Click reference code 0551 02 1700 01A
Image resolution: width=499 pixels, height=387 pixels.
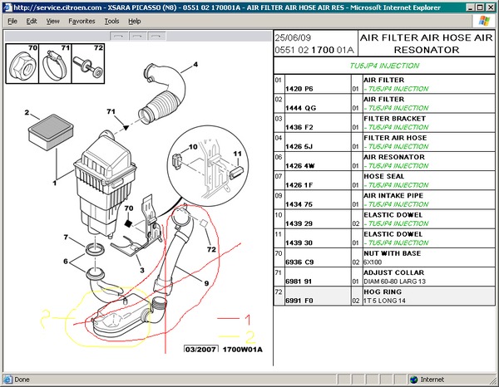click(314, 50)
